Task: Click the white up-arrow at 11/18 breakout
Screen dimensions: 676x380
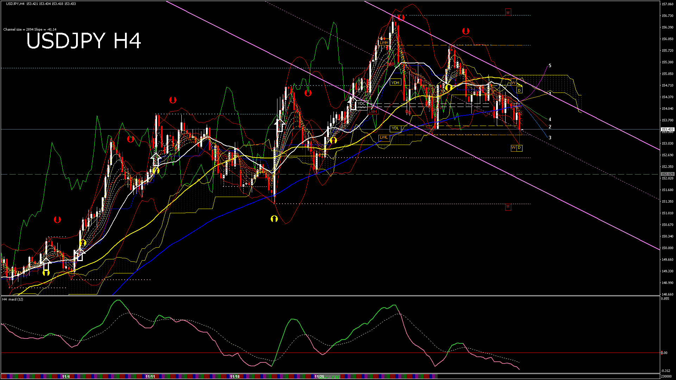Action: (x=280, y=125)
